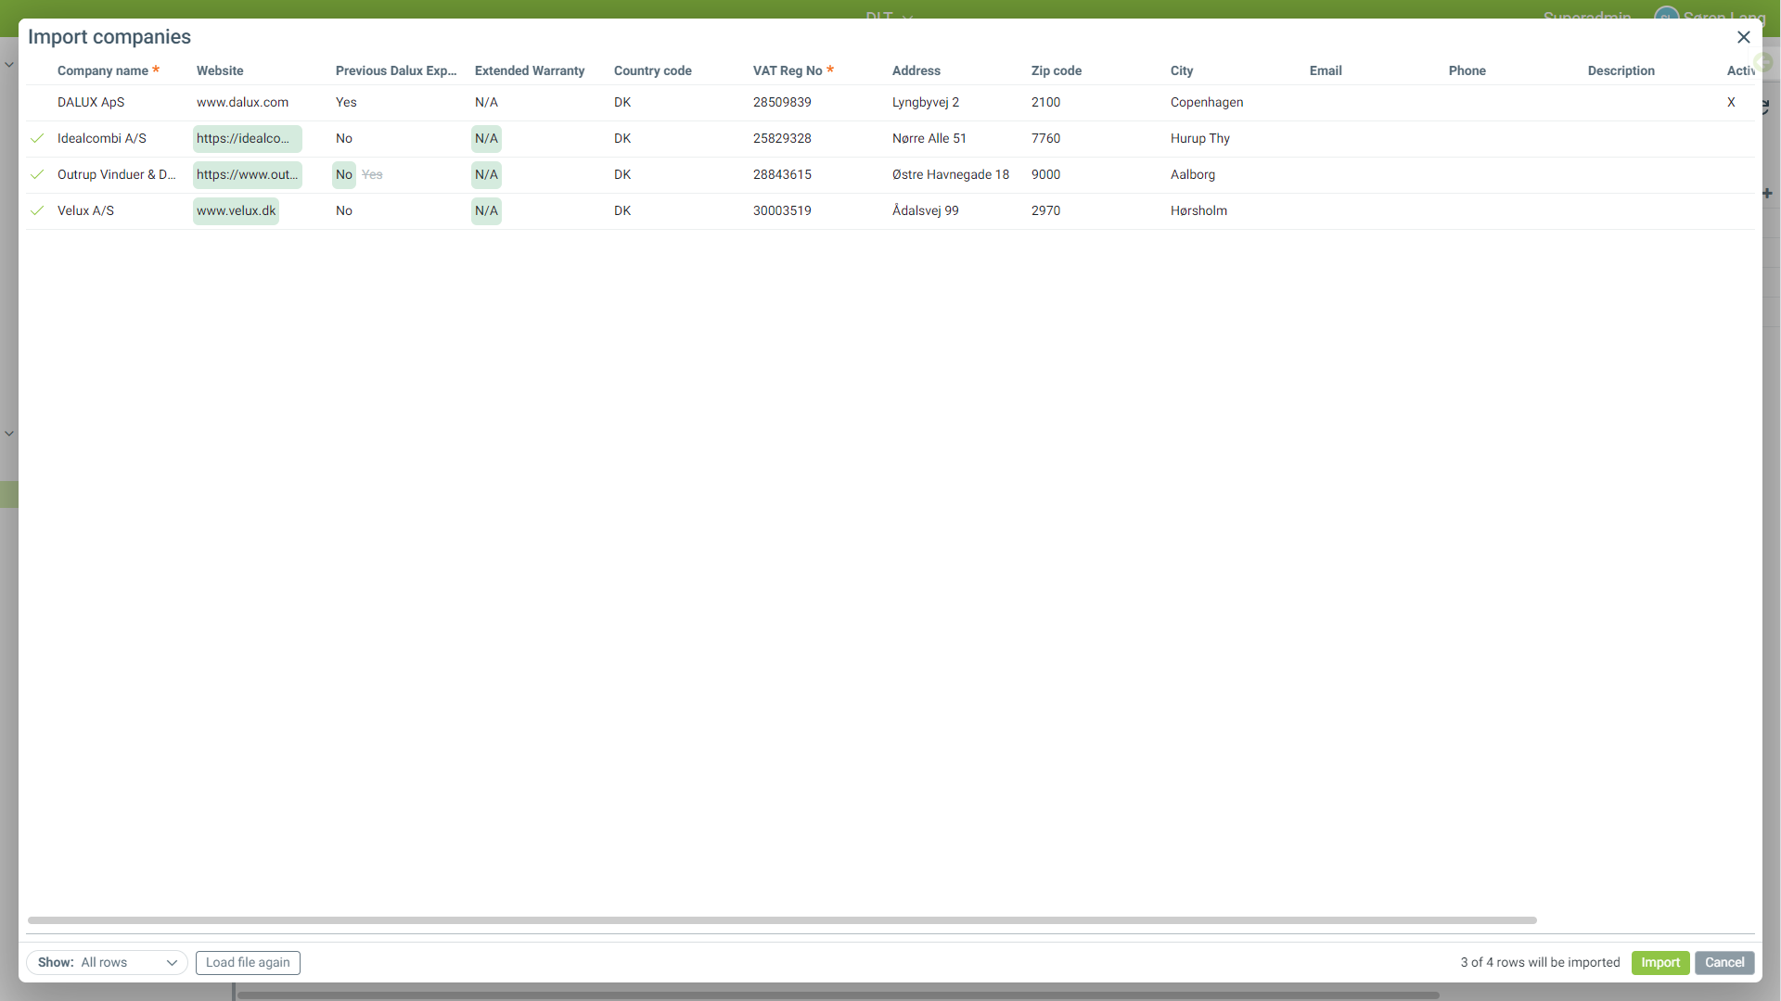Click the VAT Reg No column header

point(787,70)
